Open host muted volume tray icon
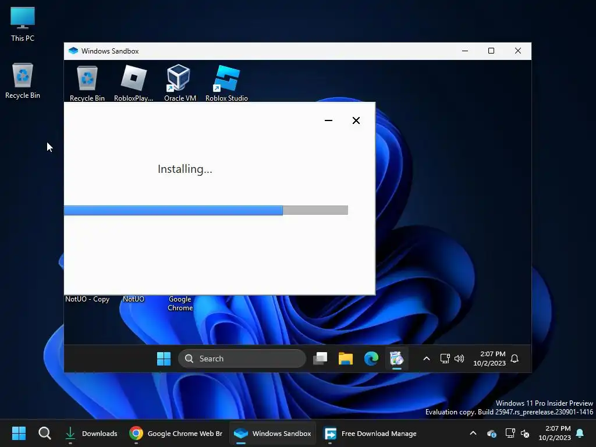596x447 pixels. coord(525,433)
